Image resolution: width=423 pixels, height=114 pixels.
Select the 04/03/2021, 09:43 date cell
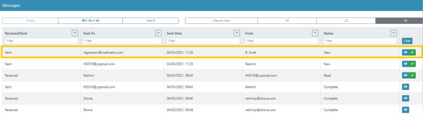pos(203,75)
